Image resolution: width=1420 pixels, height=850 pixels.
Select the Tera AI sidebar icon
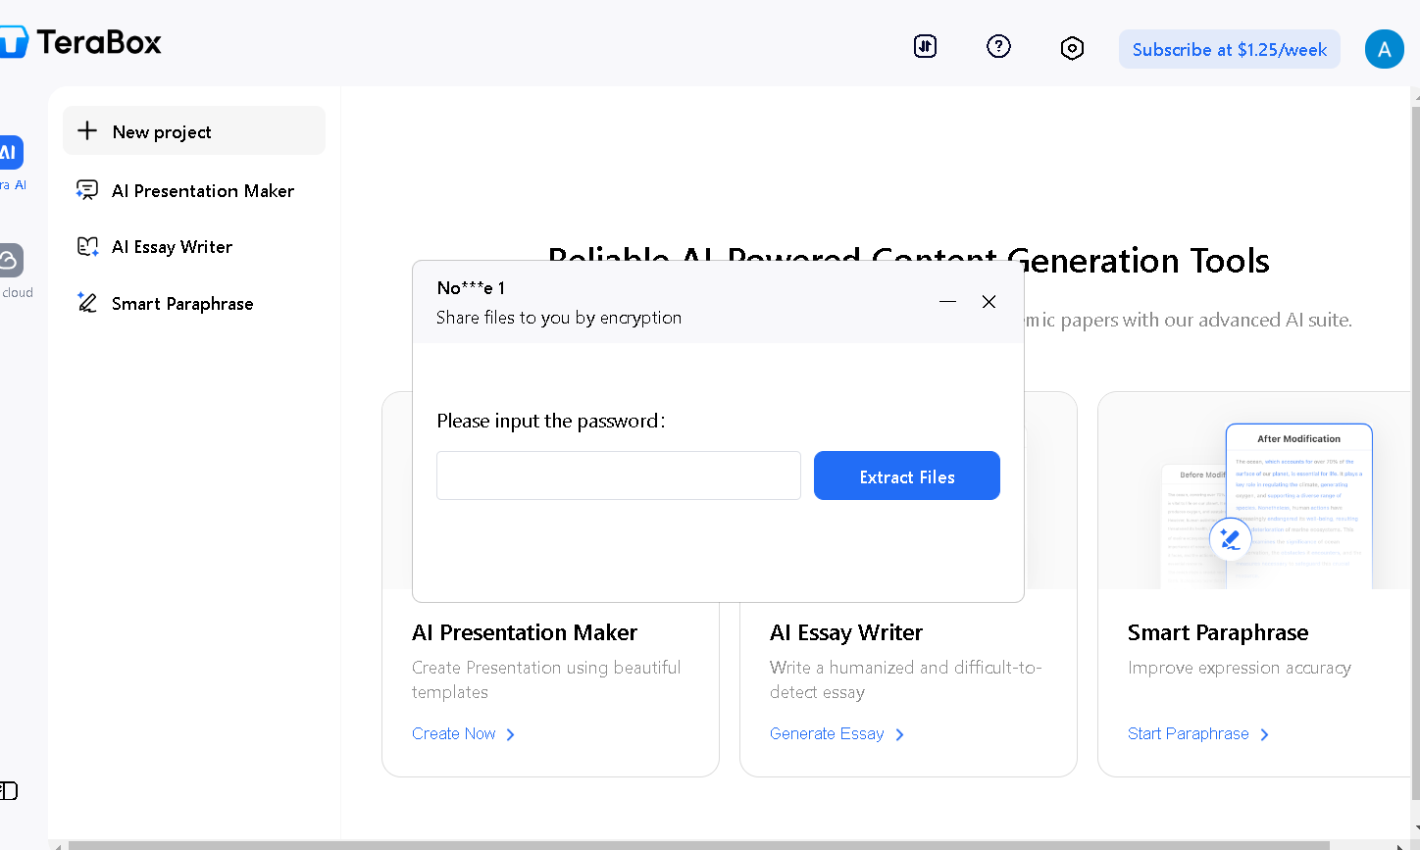click(11, 153)
